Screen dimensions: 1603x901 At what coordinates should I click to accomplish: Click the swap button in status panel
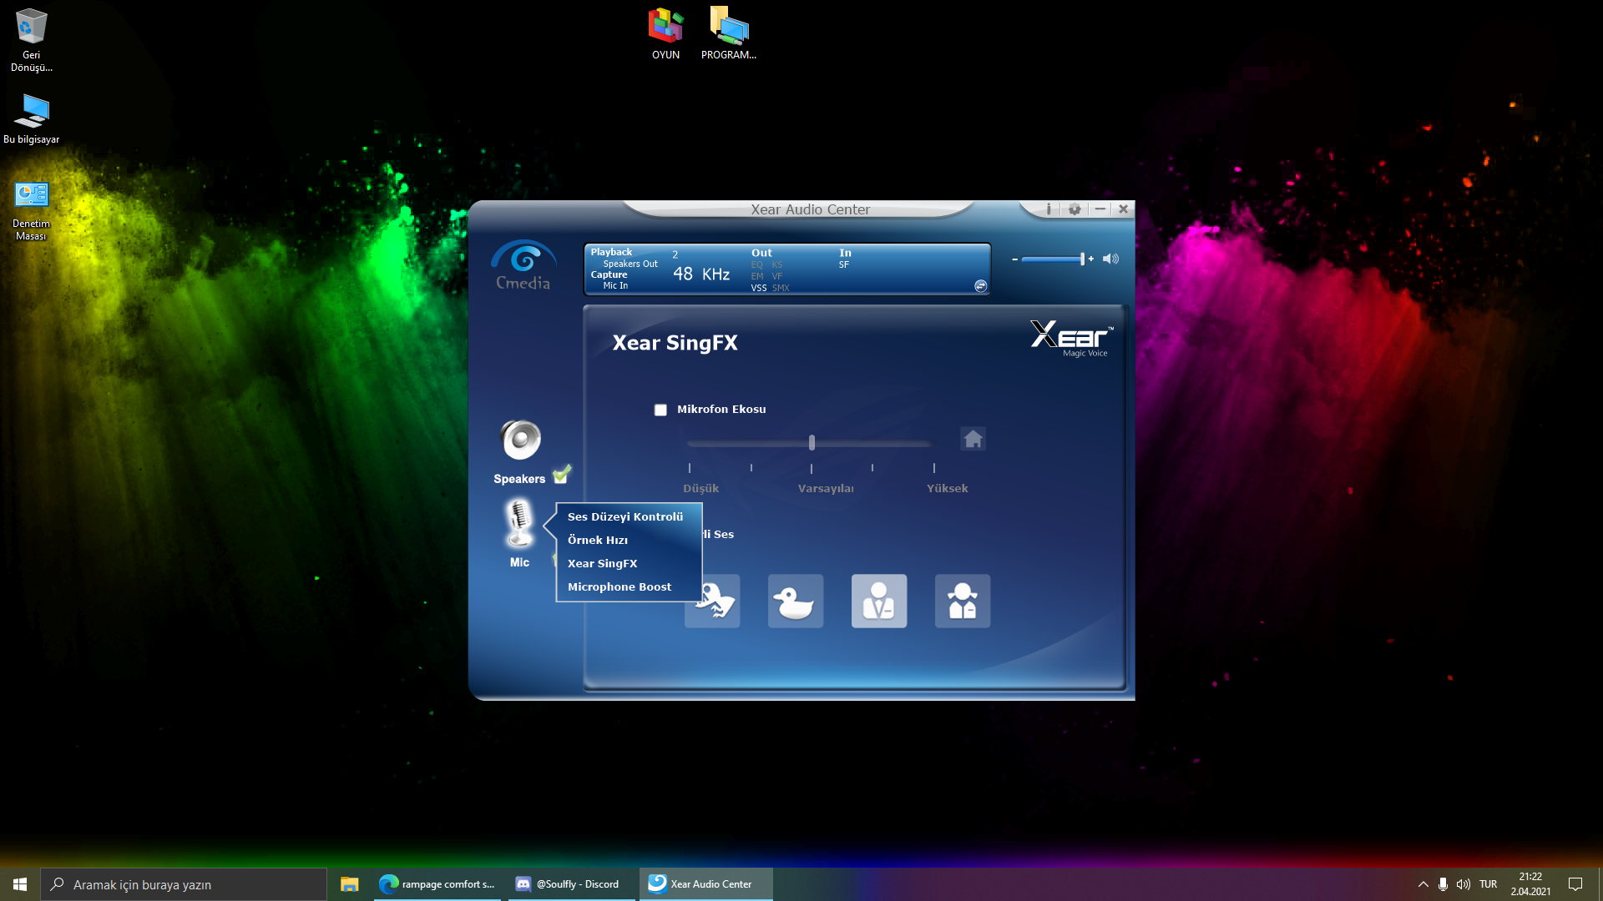point(980,286)
